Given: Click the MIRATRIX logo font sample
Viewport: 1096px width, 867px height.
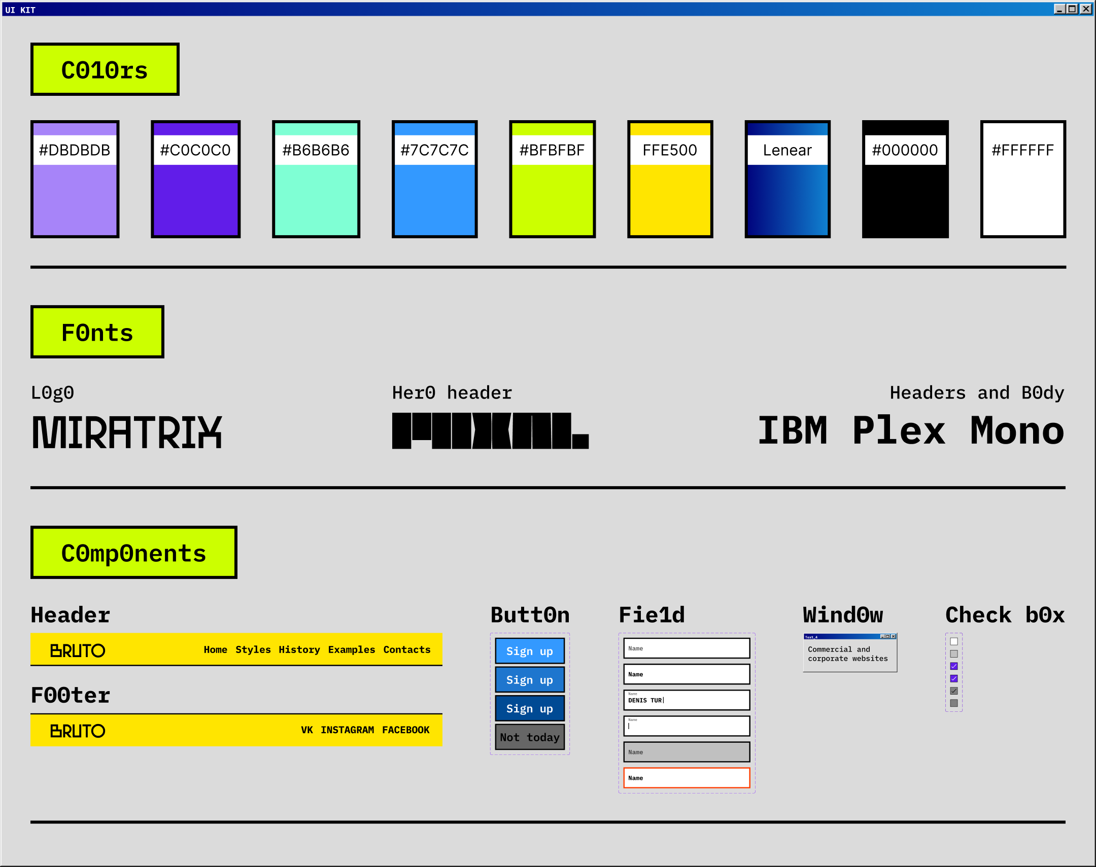Looking at the screenshot, I should 127,432.
